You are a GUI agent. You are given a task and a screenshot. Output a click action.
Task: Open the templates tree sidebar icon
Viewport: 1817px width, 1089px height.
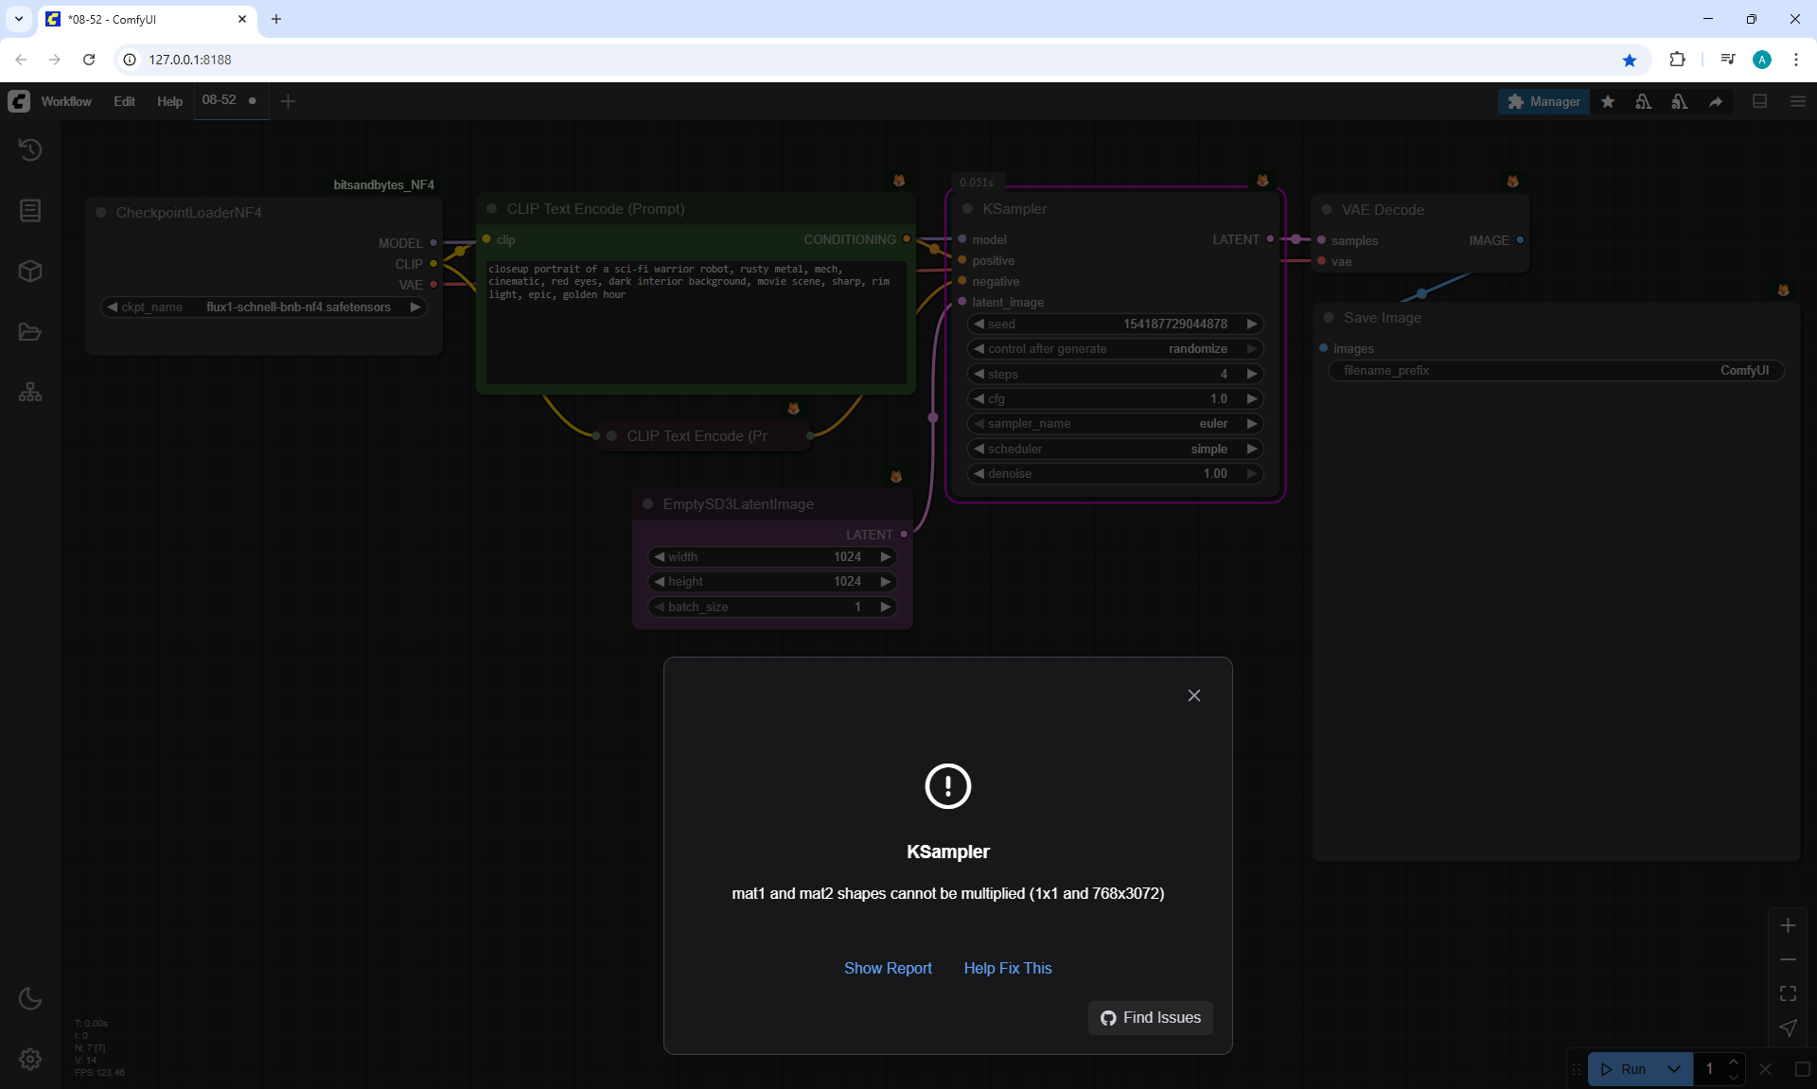click(30, 392)
